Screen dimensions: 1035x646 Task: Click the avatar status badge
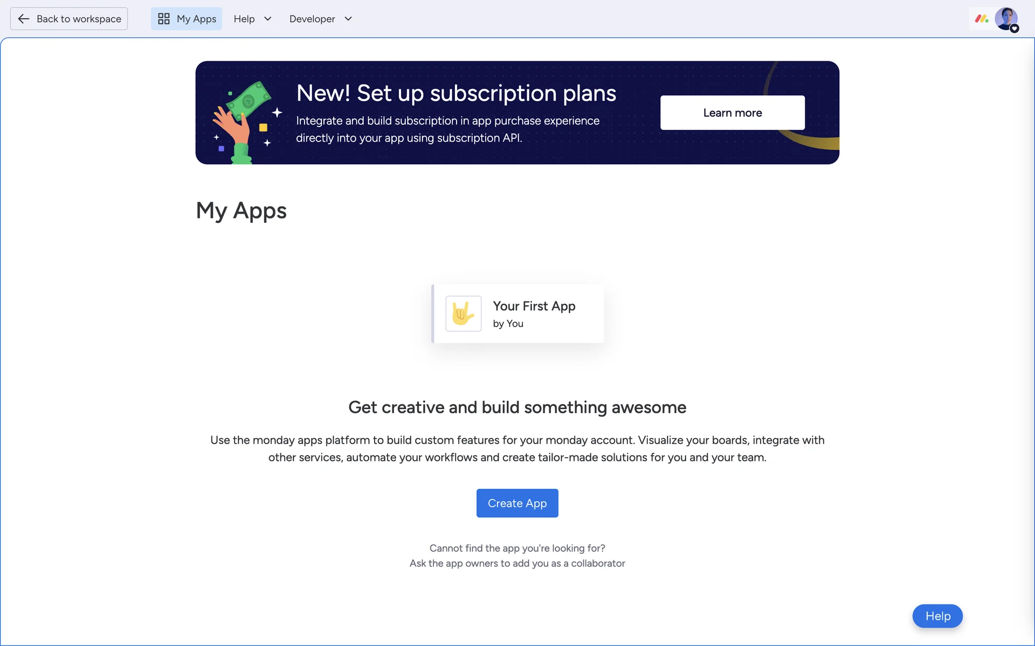coord(1015,29)
